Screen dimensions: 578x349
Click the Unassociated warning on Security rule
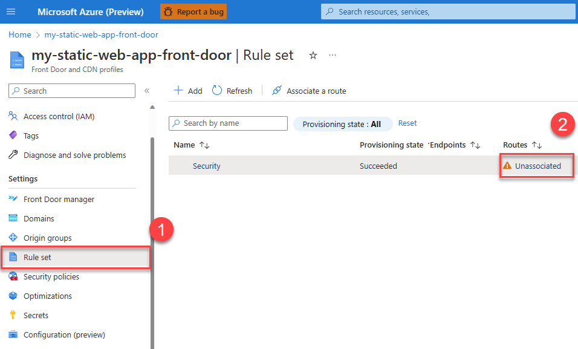[x=537, y=165]
